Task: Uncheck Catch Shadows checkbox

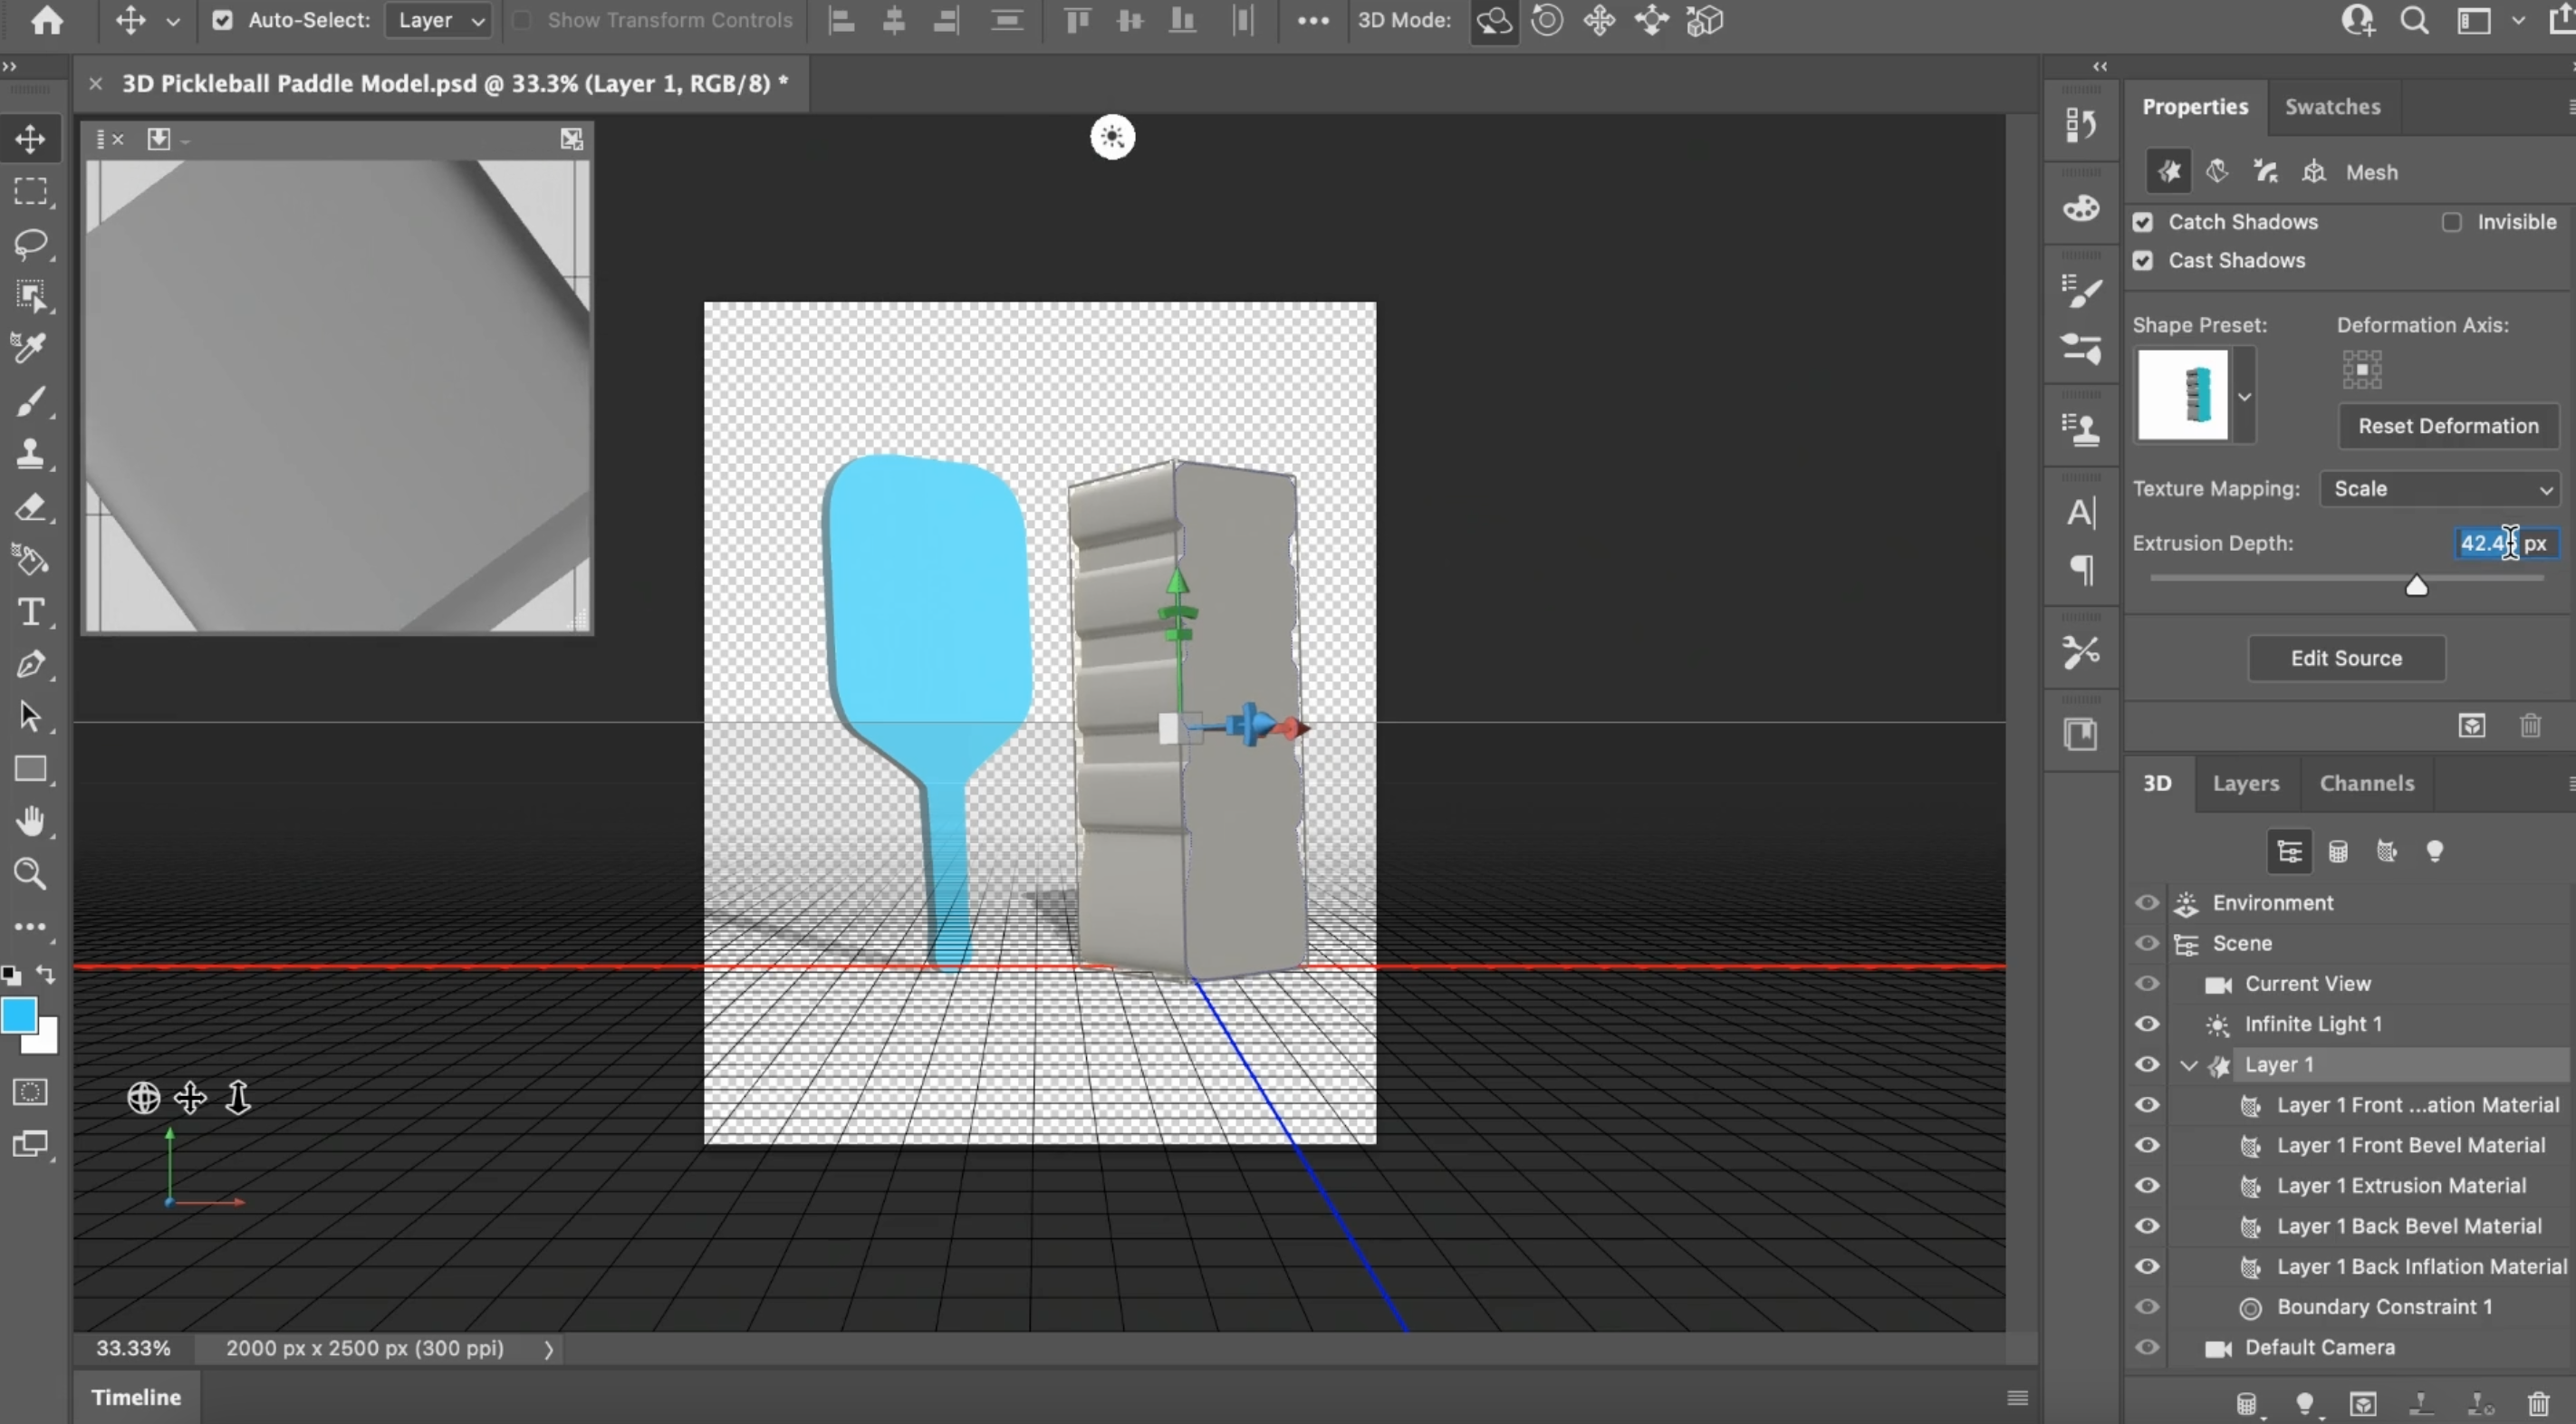Action: pyautogui.click(x=2143, y=222)
